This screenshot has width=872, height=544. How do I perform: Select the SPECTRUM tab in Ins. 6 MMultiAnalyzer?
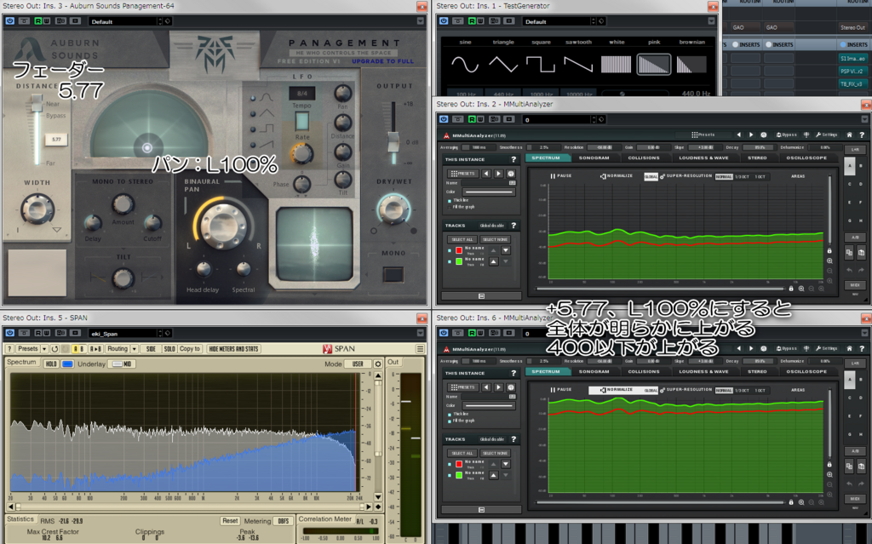(x=546, y=371)
